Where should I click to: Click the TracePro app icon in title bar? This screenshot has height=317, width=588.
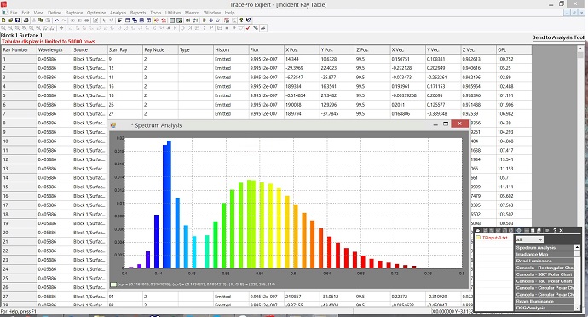tap(3, 4)
